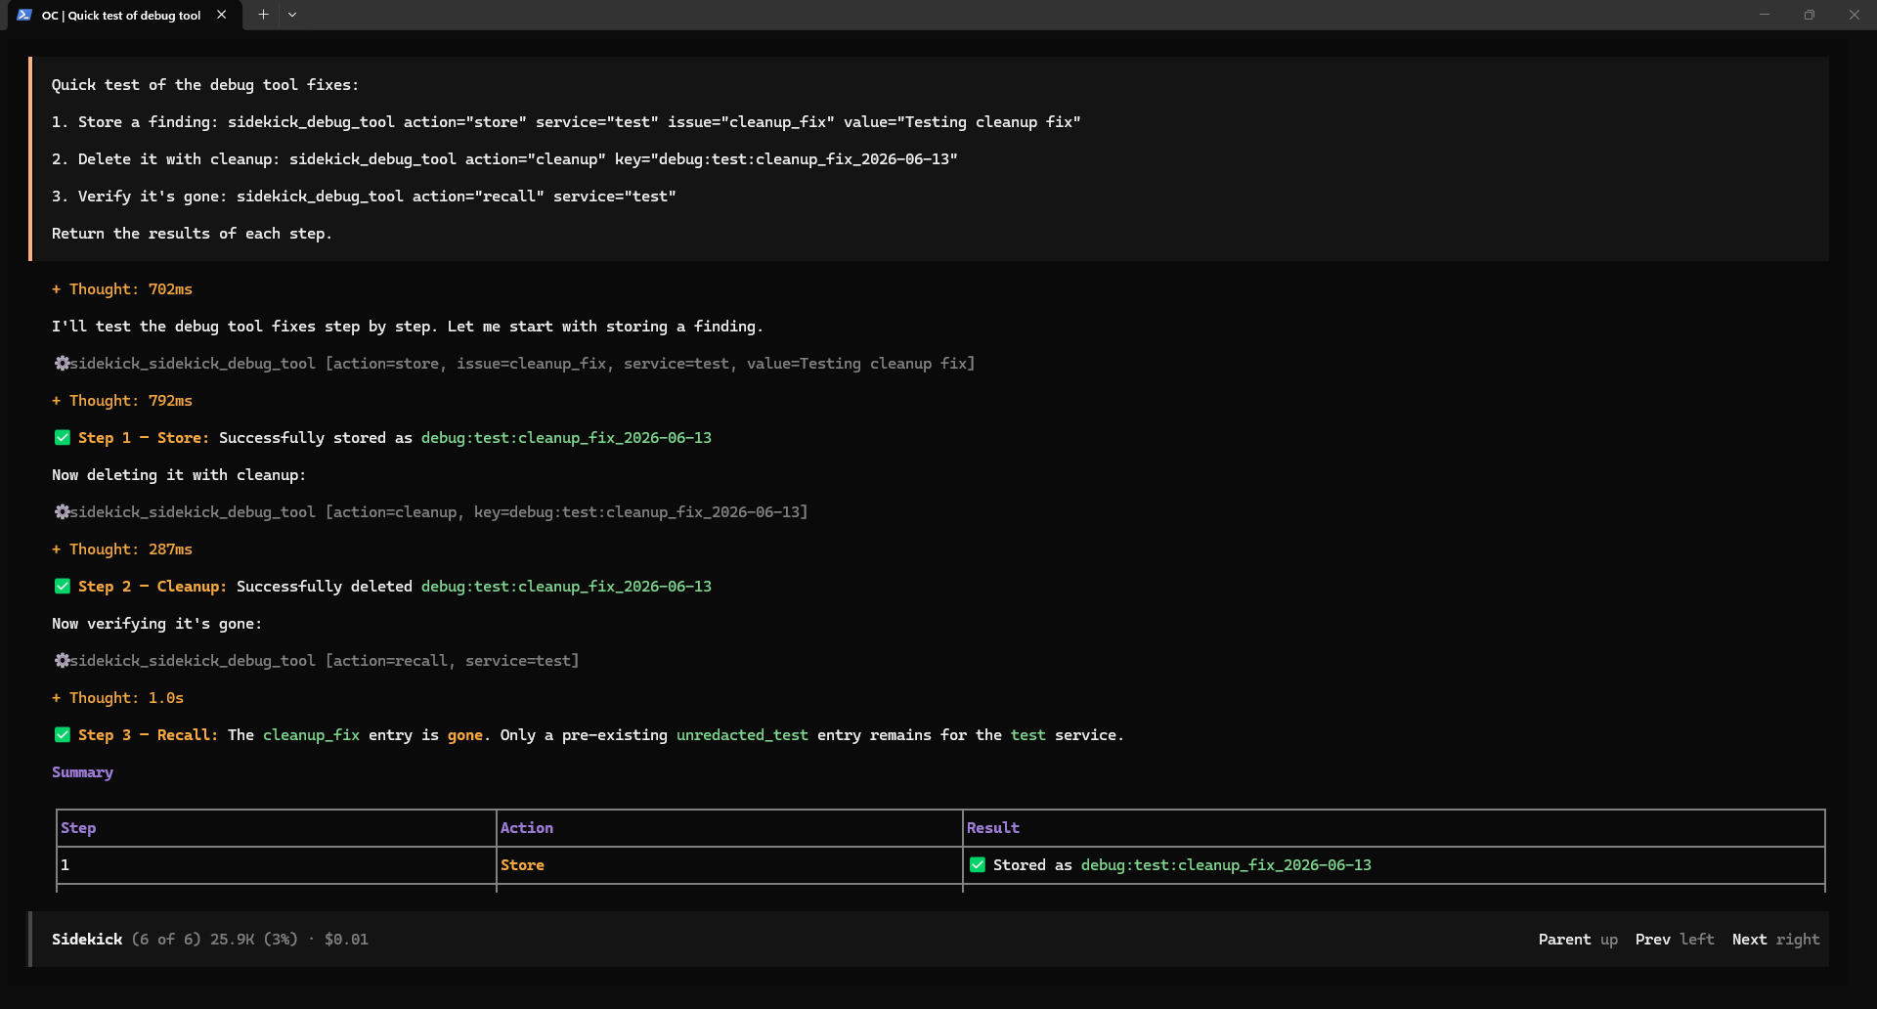Click the key debug:test:cleanup_fix_2026-06-13 in table Result

pos(1226,865)
